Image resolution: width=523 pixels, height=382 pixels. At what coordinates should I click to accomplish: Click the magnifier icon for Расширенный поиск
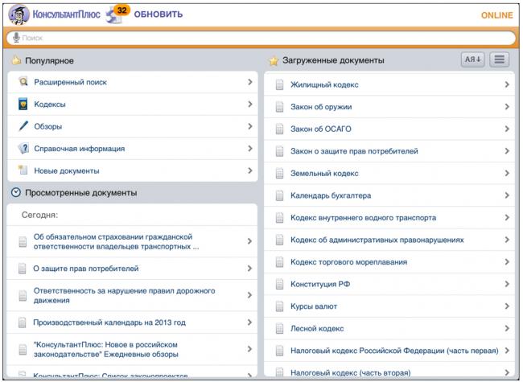click(x=23, y=82)
